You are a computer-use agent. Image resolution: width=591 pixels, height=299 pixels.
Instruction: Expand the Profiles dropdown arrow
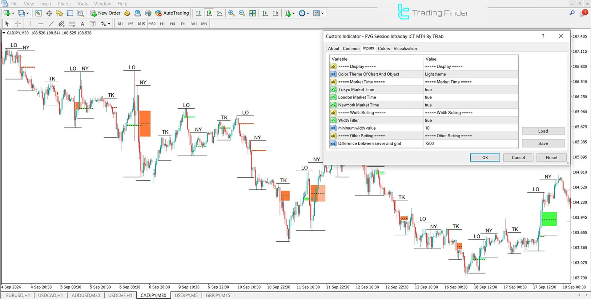point(27,13)
